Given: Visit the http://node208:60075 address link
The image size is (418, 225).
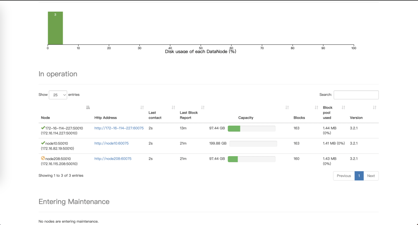Looking at the screenshot, I should pos(113,159).
